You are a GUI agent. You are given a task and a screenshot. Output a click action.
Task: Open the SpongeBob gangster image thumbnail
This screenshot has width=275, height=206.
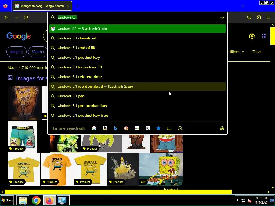[x=25, y=103]
